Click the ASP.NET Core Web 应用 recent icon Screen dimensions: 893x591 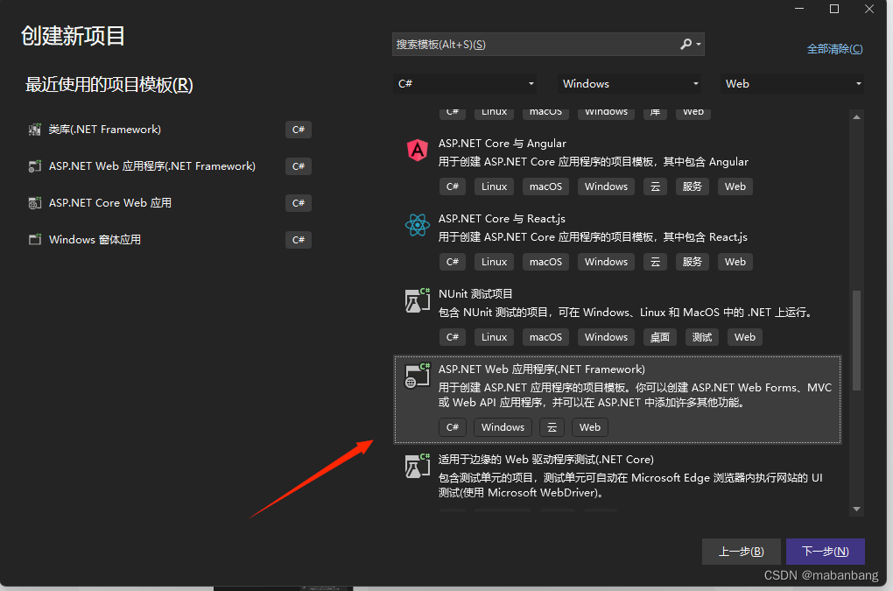tap(35, 203)
